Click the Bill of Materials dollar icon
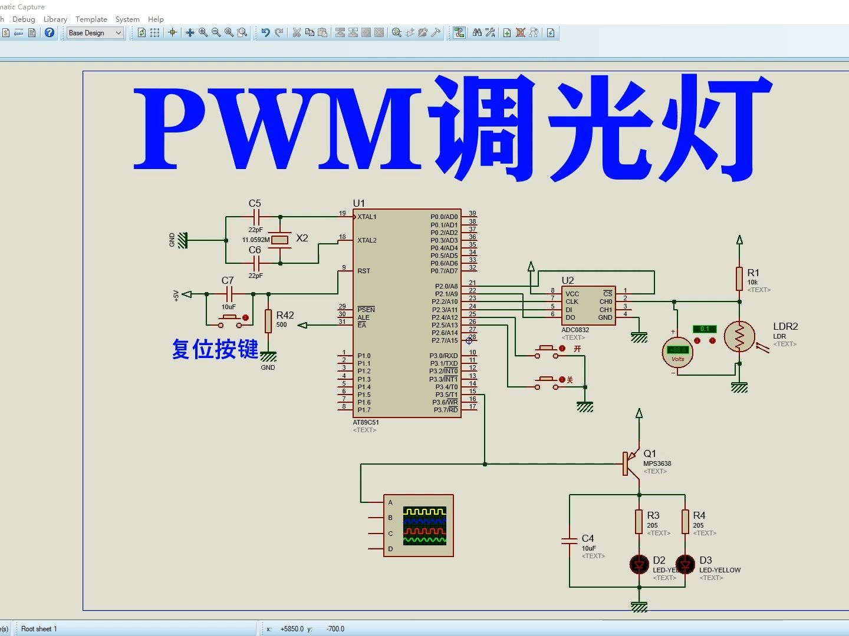The height and width of the screenshot is (636, 849). coord(5,33)
